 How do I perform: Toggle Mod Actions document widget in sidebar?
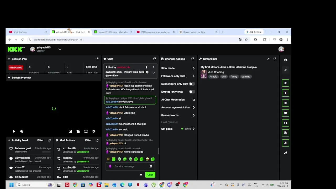286,103
